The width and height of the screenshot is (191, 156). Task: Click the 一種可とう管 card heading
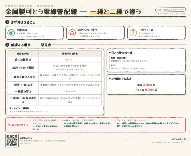pyautogui.click(x=146, y=30)
